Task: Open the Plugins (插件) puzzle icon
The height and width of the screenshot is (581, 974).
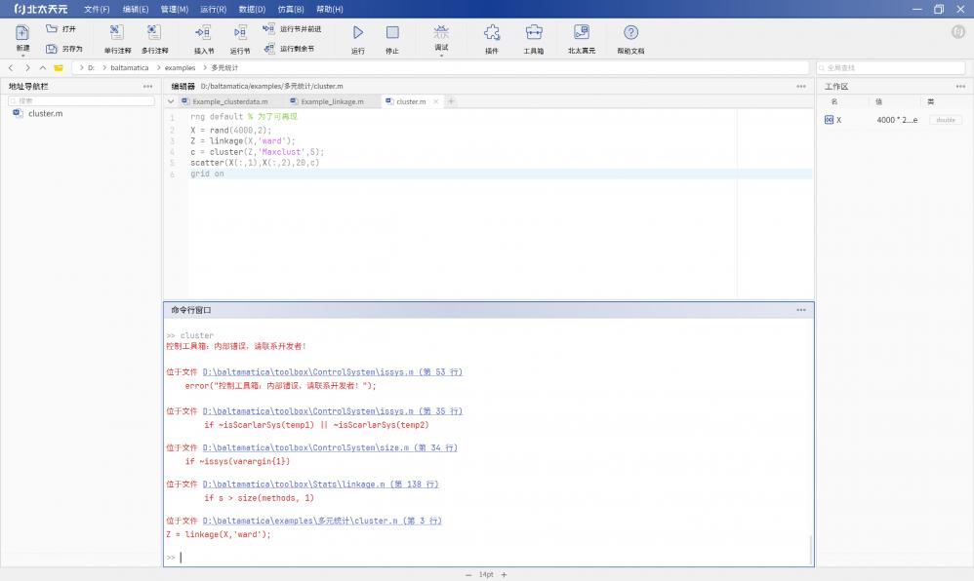Action: [x=491, y=33]
